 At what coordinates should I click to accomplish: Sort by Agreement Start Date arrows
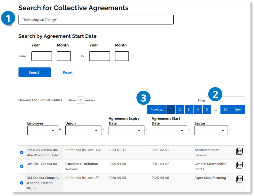(189, 129)
